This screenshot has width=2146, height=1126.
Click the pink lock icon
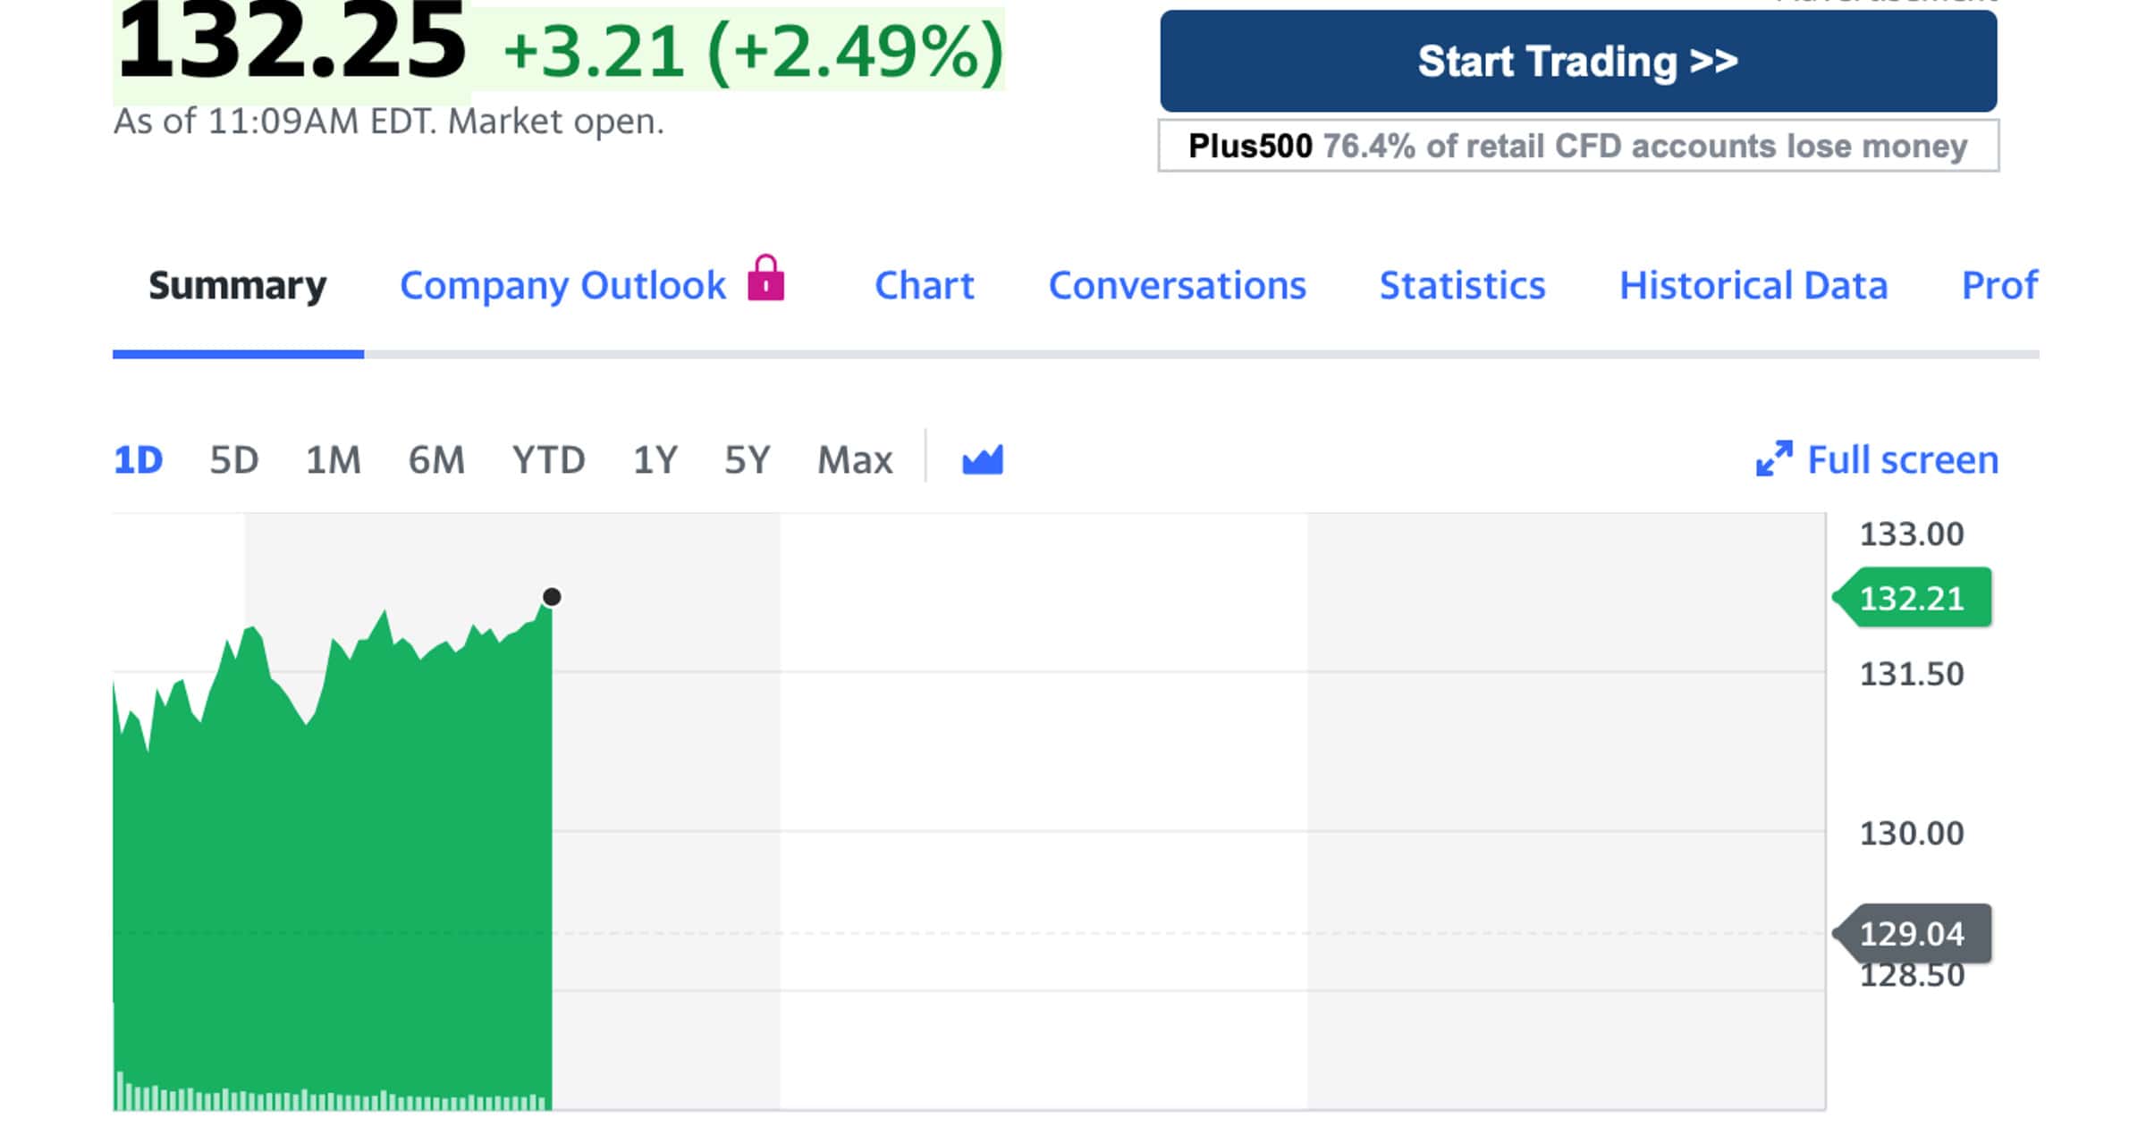click(x=765, y=278)
